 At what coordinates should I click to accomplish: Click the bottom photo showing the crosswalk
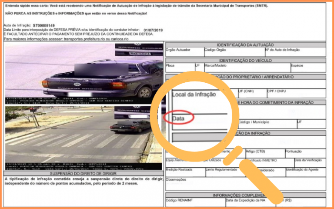click(84, 138)
